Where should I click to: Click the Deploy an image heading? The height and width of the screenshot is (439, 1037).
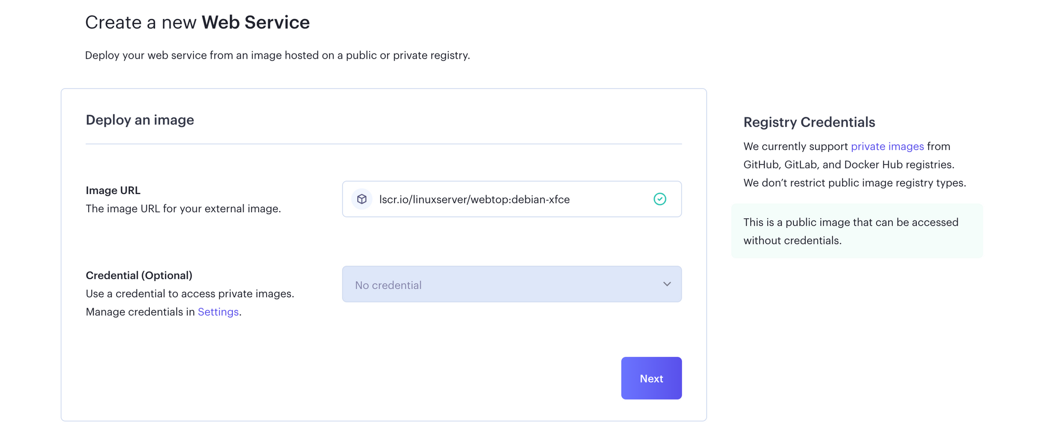coord(139,120)
